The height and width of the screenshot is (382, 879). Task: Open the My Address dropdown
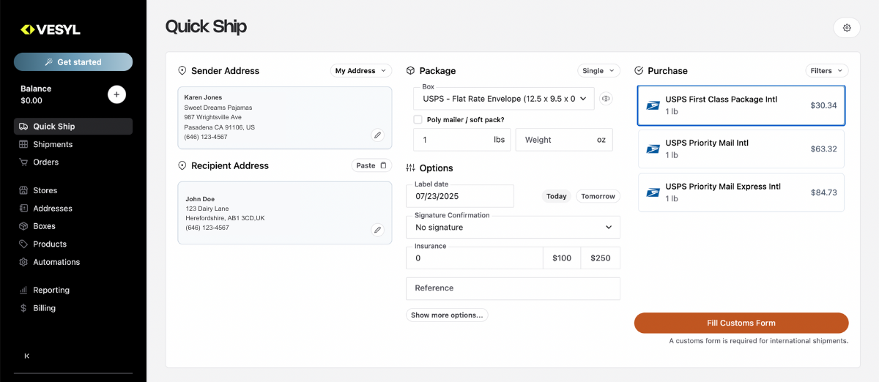[x=361, y=71]
